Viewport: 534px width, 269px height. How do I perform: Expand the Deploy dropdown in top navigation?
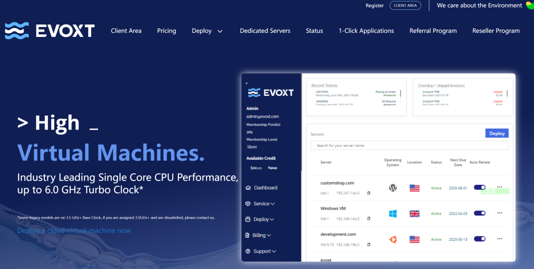click(207, 31)
